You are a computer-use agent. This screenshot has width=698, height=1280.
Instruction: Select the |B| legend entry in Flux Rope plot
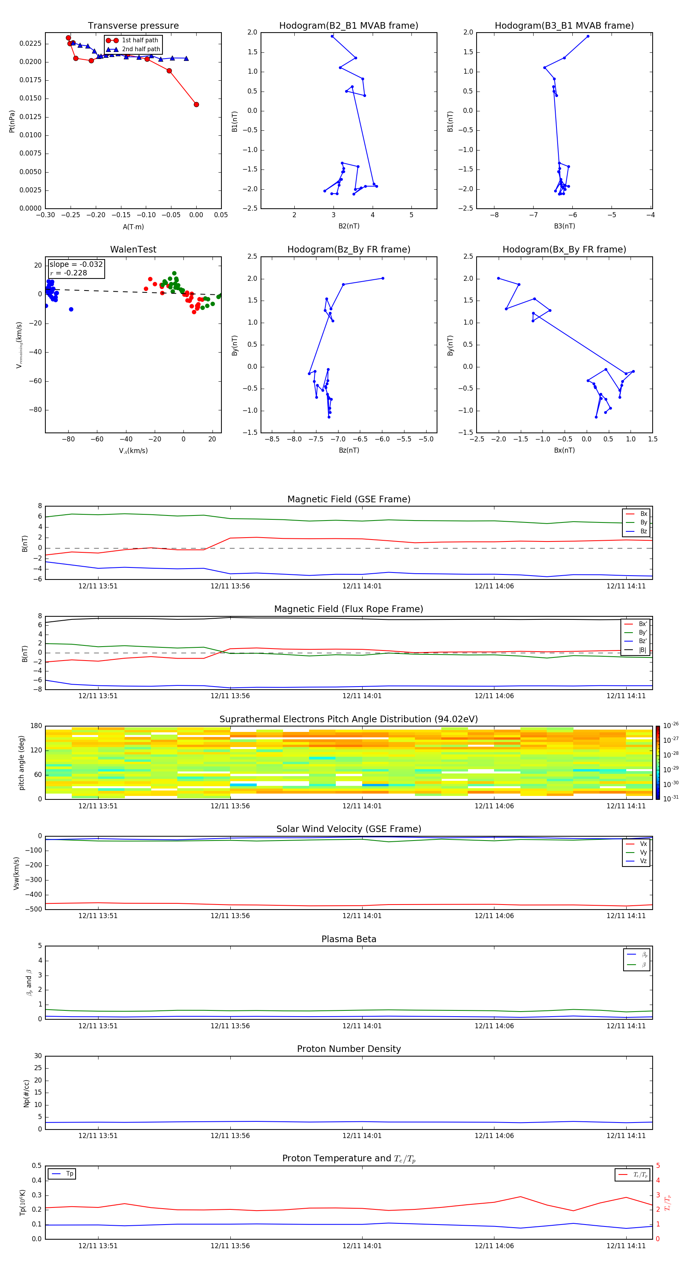point(636,650)
